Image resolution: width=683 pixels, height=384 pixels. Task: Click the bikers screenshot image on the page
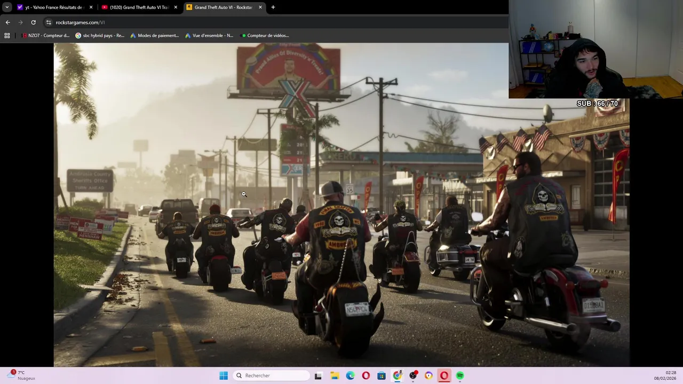pos(341,205)
